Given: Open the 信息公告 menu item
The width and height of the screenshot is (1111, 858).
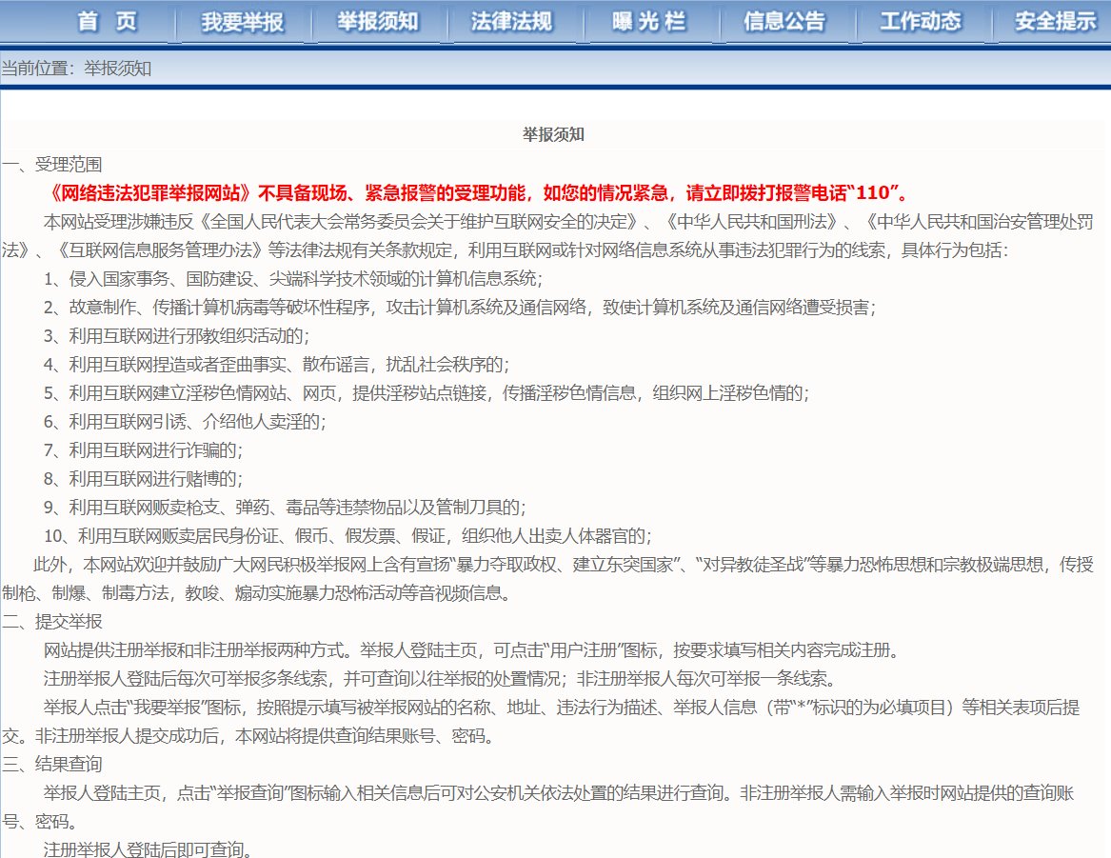Looking at the screenshot, I should pyautogui.click(x=784, y=21).
